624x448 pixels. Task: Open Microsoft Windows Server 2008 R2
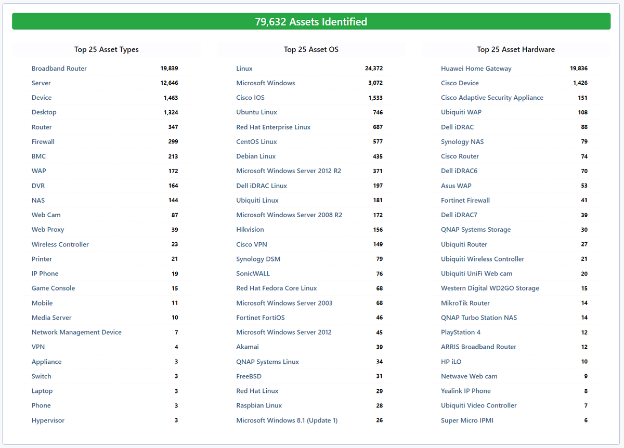(290, 215)
